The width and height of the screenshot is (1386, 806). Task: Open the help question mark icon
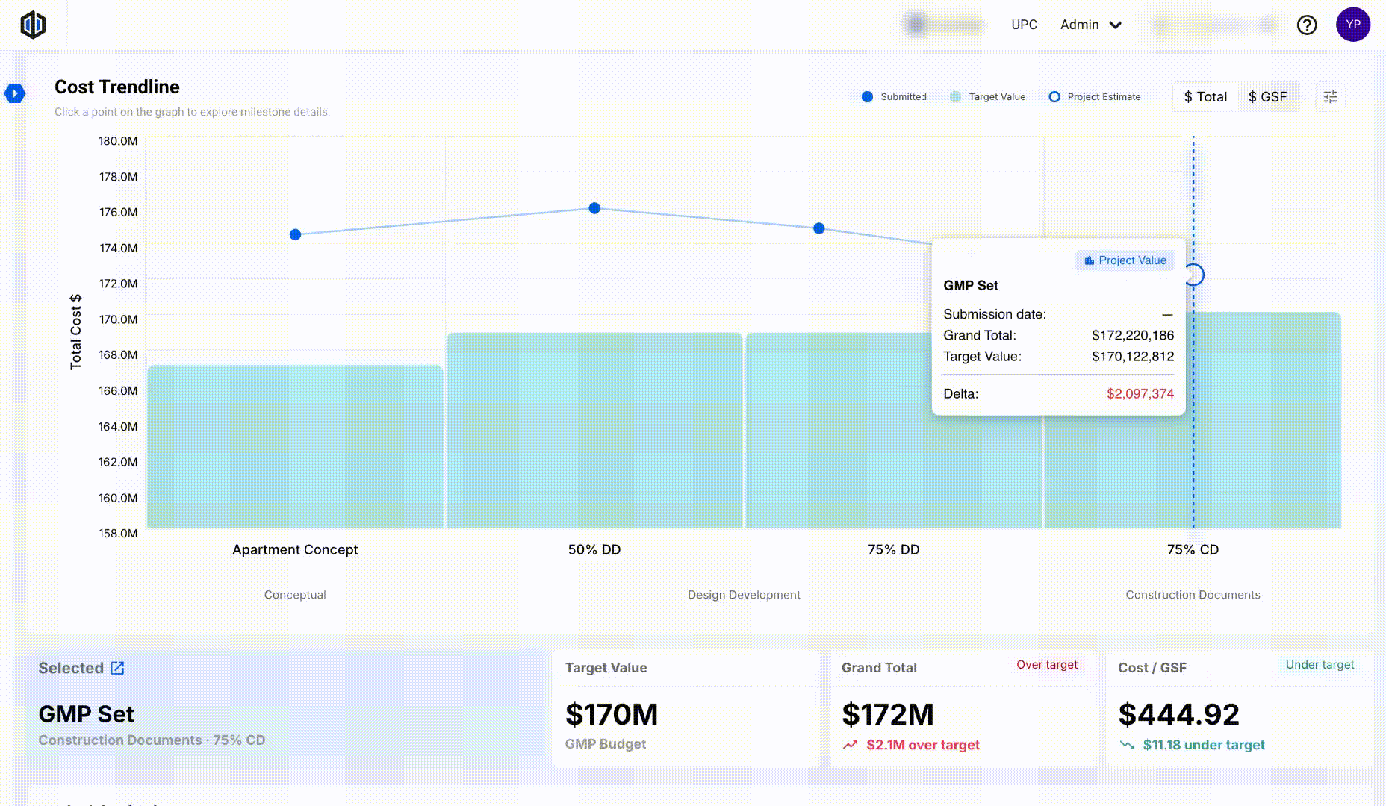point(1307,25)
